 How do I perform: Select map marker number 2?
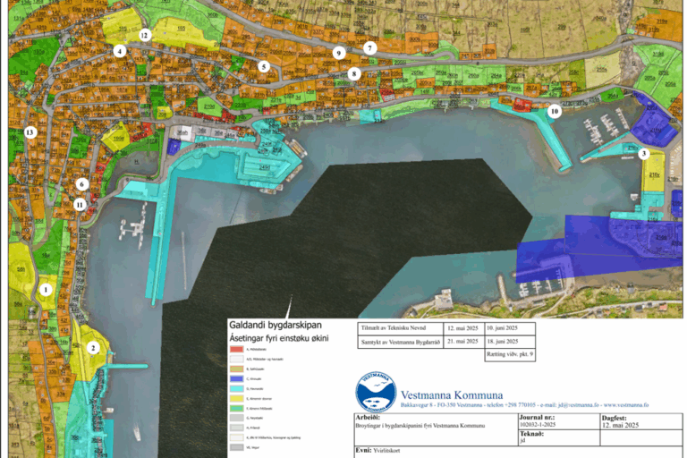click(91, 347)
